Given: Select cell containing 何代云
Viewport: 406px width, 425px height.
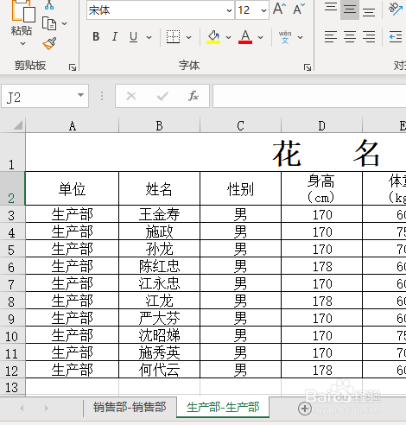Looking at the screenshot, I should [159, 370].
